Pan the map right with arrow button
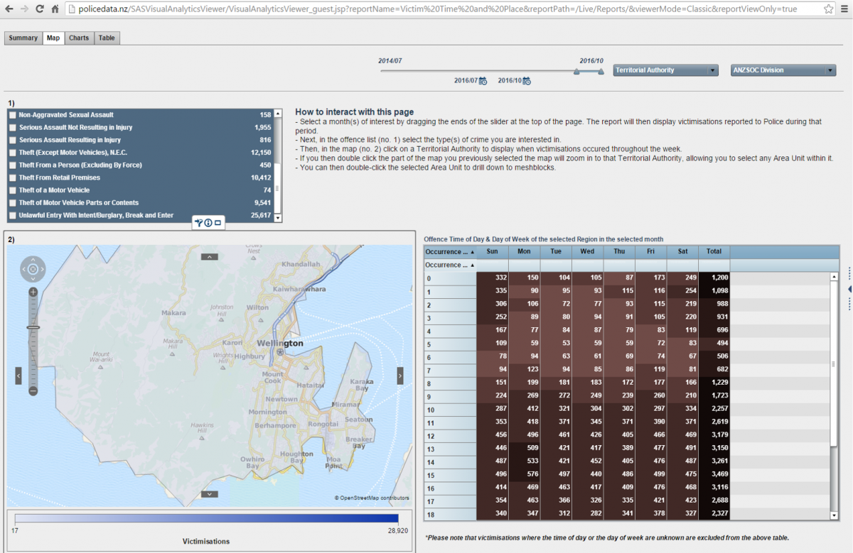The height and width of the screenshot is (553, 853). pos(400,376)
